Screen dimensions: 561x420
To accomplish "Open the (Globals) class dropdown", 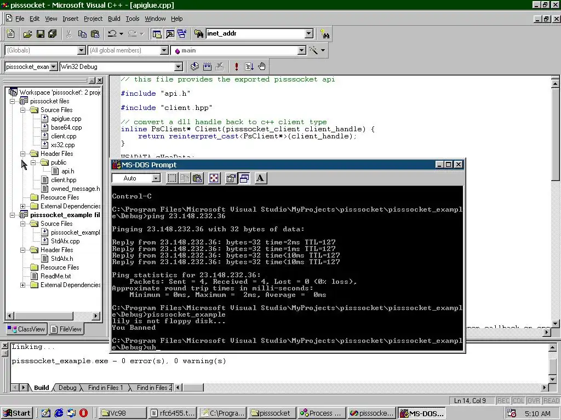I will tap(82, 50).
